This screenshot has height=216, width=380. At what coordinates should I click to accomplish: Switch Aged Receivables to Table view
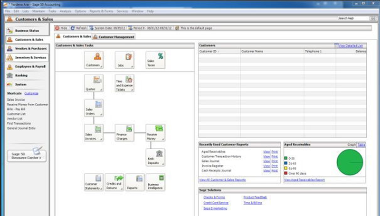click(x=361, y=144)
